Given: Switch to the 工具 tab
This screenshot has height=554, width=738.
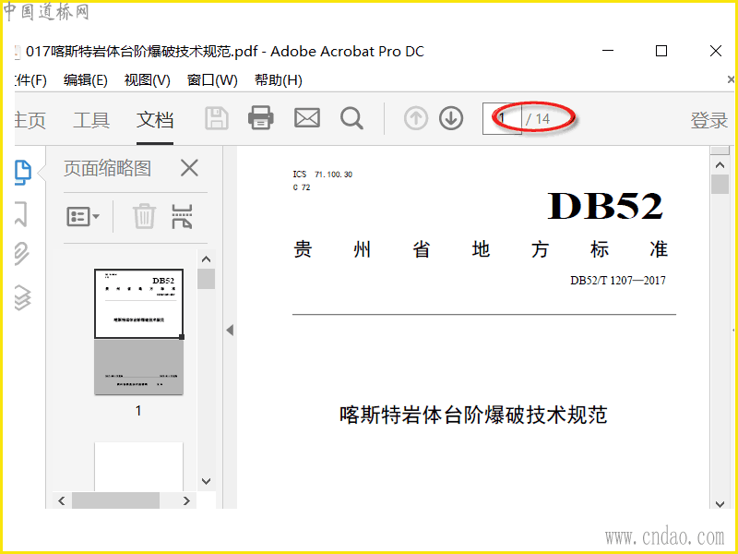Looking at the screenshot, I should point(91,120).
